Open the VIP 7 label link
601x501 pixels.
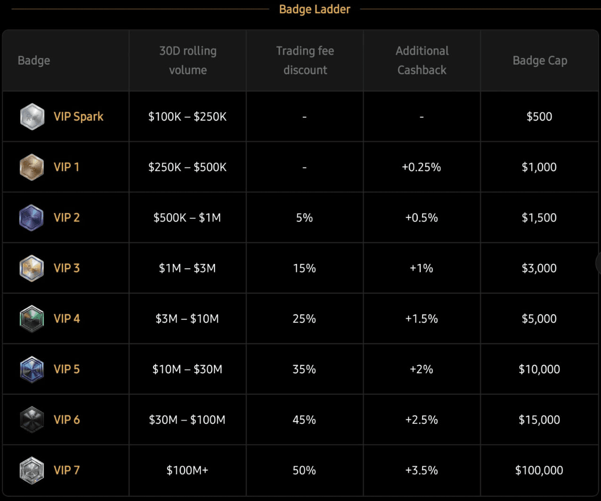(67, 470)
